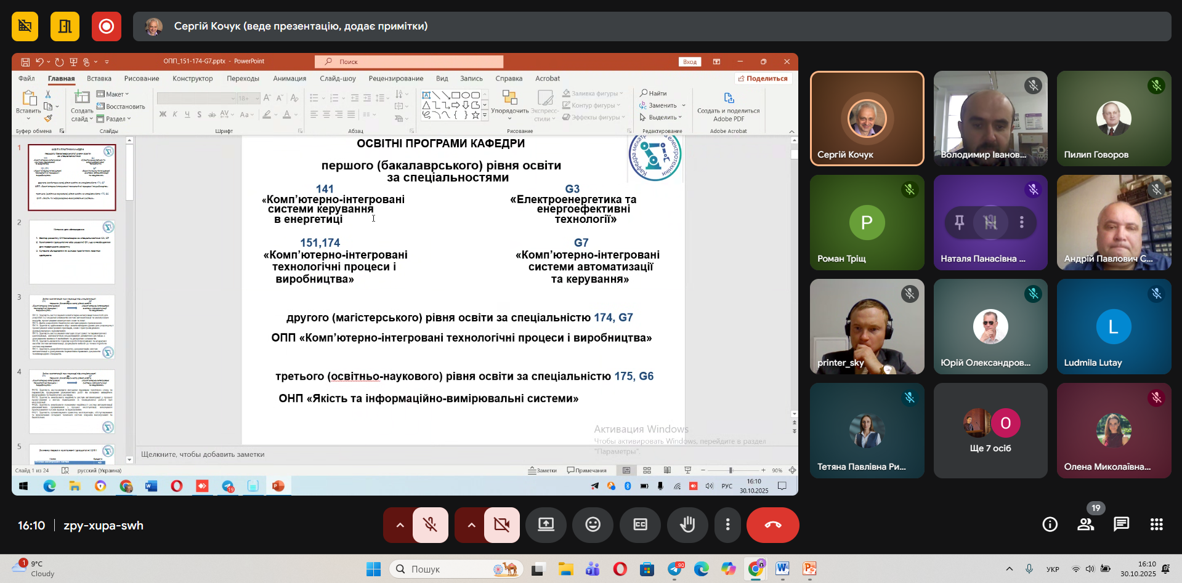Open the chat panel icon
The width and height of the screenshot is (1182, 583).
pos(1121,525)
